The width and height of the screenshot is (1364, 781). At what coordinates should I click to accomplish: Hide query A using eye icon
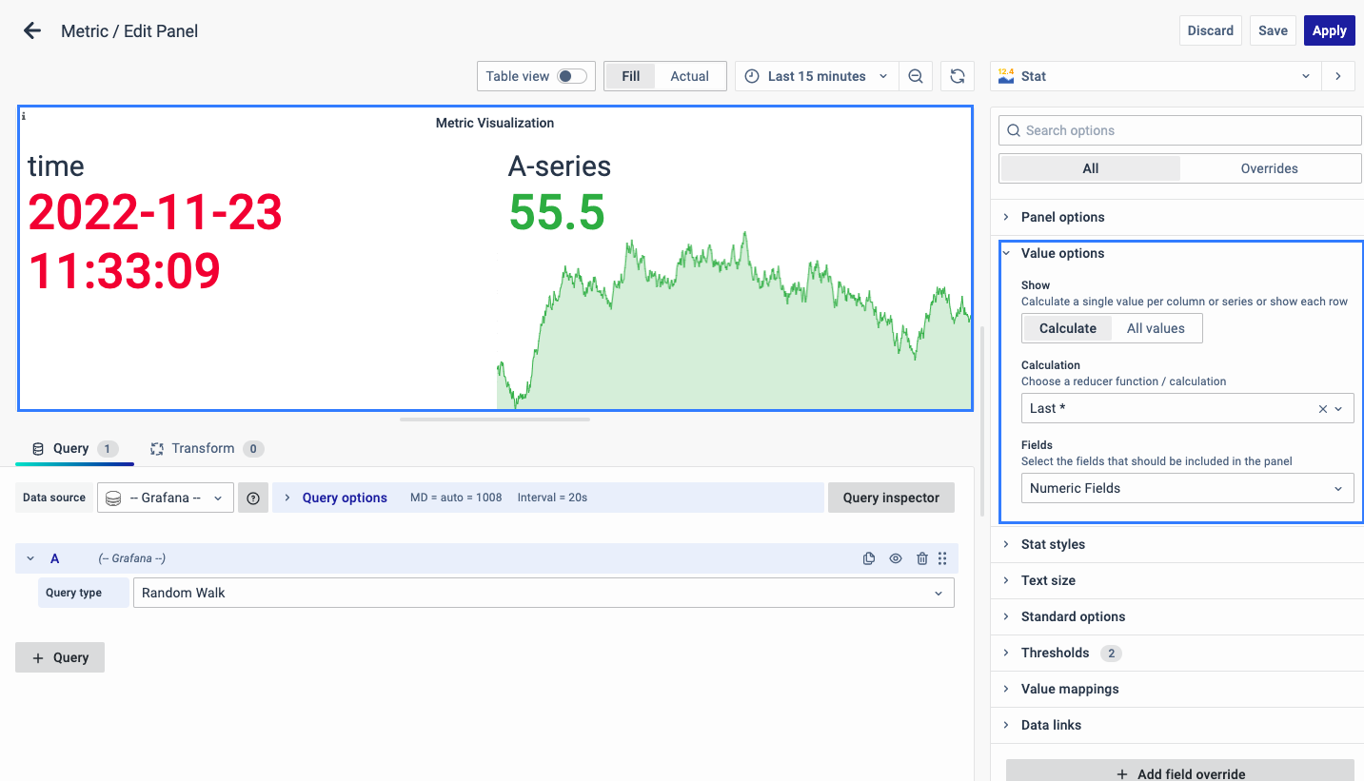tap(896, 559)
